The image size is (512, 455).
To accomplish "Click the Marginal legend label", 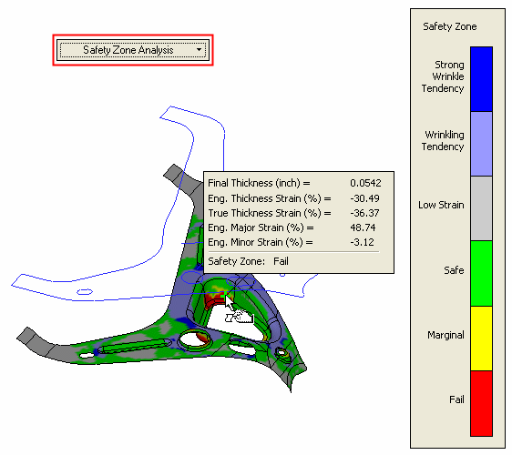I will pos(445,335).
